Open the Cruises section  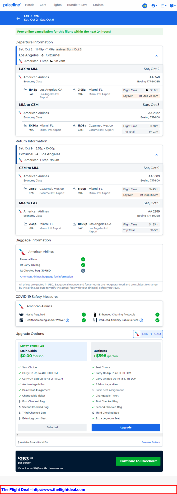tap(98, 5)
